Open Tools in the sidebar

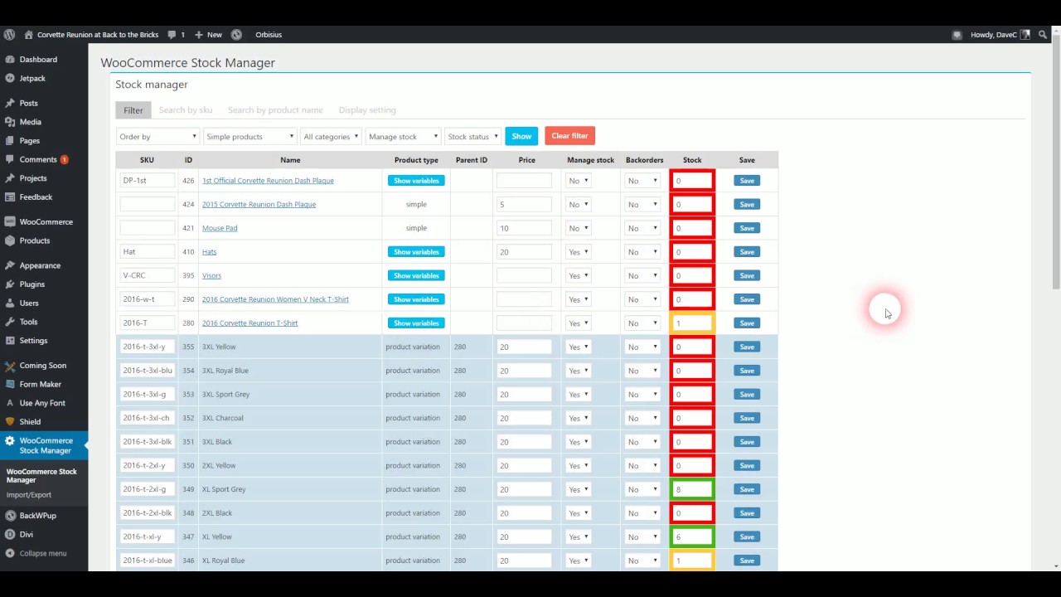(x=28, y=322)
